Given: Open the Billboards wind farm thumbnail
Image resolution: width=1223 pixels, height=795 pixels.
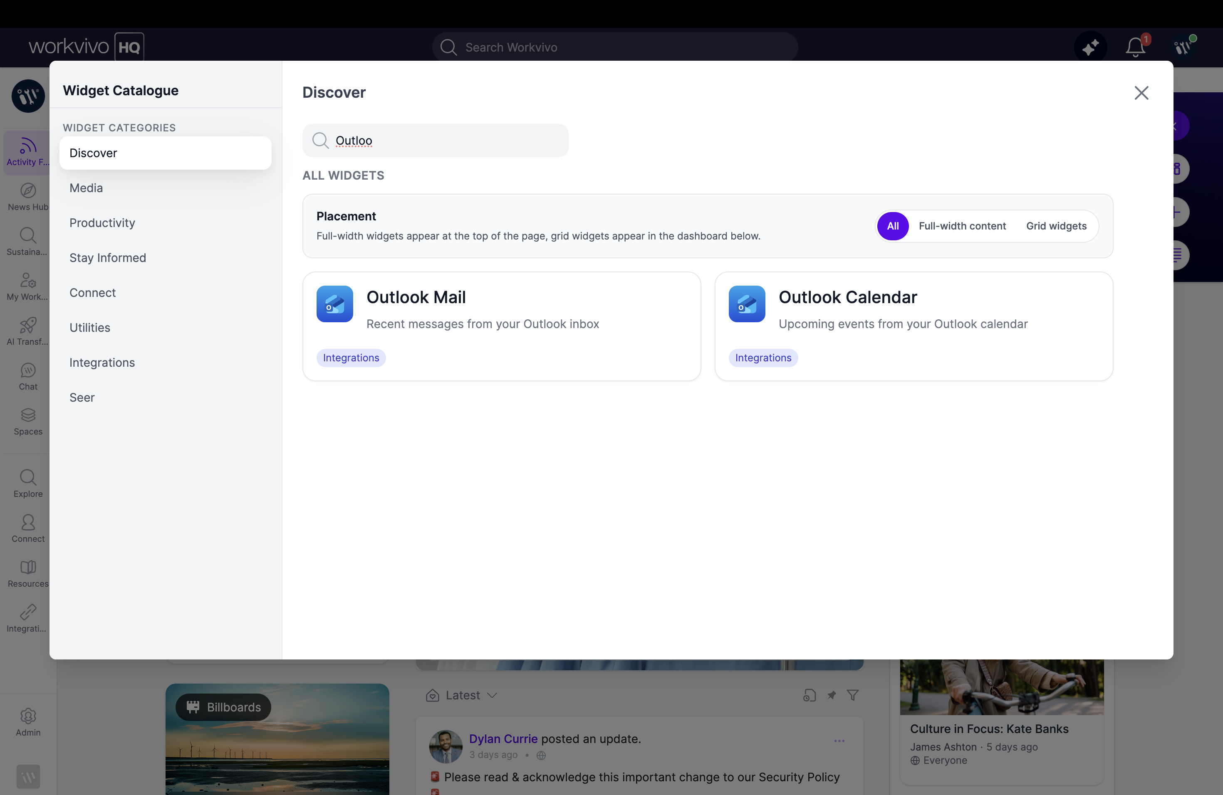Looking at the screenshot, I should click(x=277, y=740).
